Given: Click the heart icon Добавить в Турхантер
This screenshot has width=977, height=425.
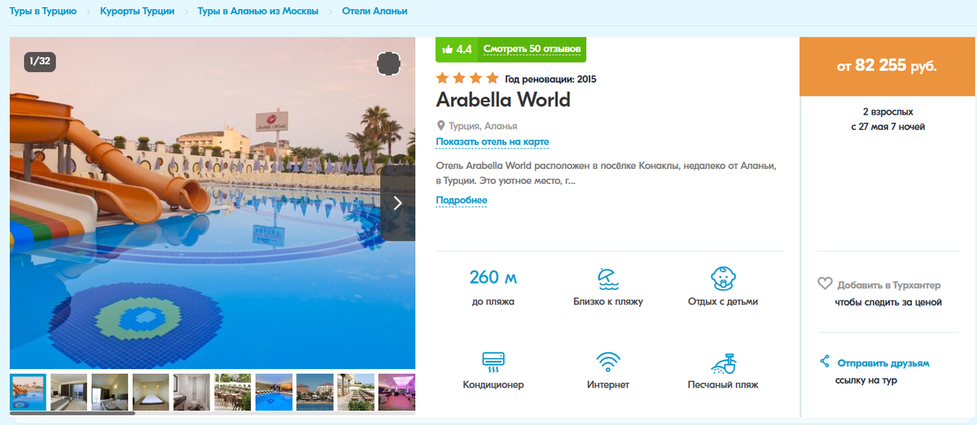Looking at the screenshot, I should 825,284.
